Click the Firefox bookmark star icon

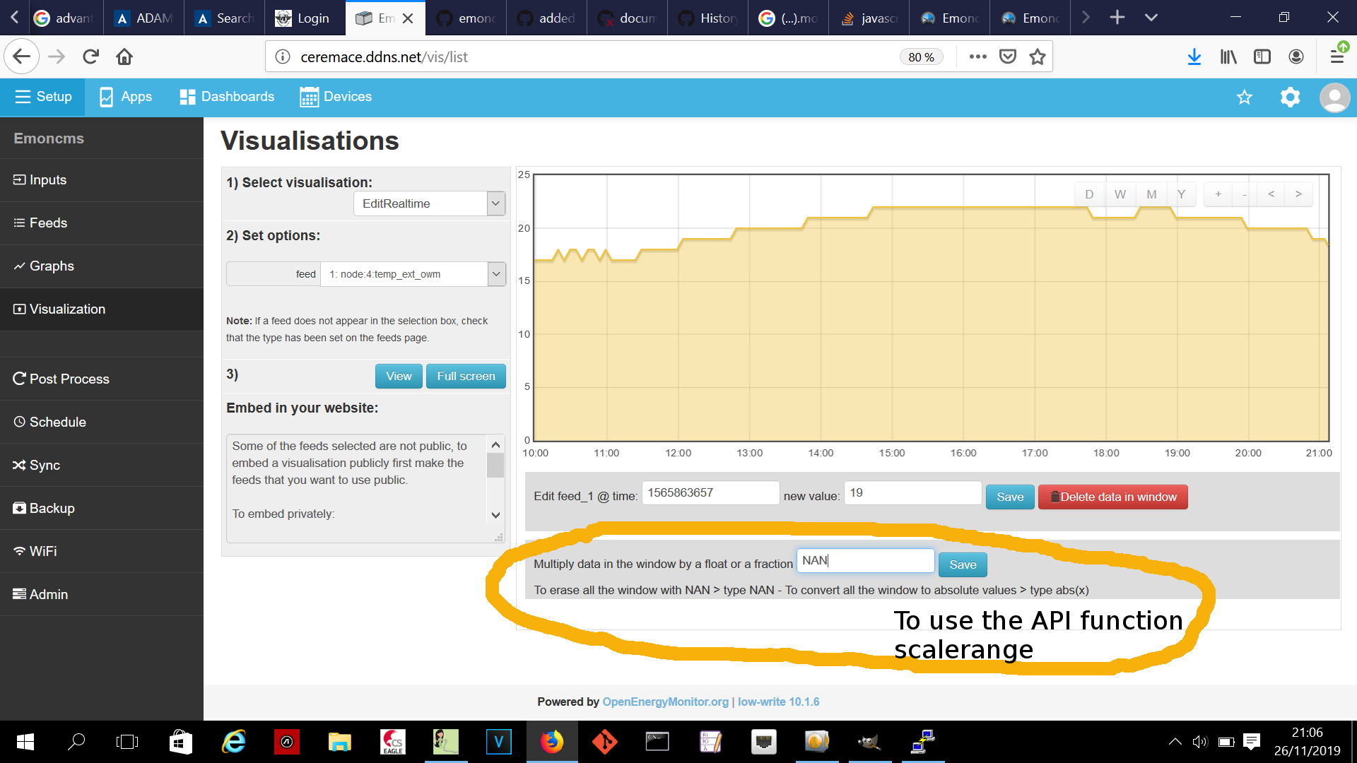pos(1037,57)
